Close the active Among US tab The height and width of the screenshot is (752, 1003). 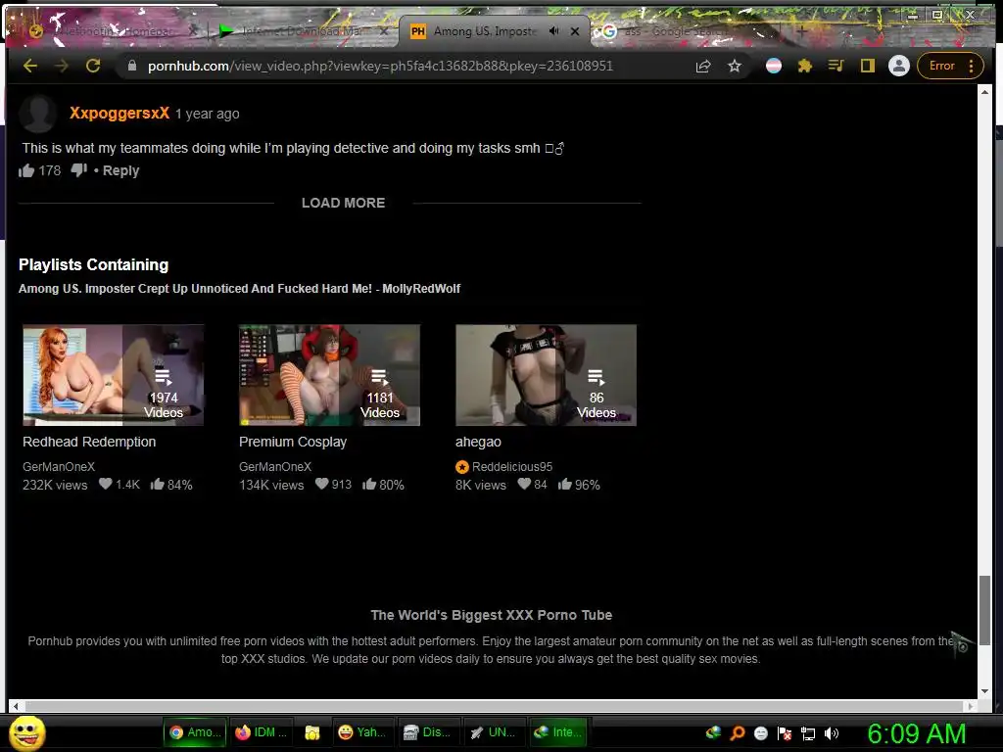pyautogui.click(x=575, y=30)
